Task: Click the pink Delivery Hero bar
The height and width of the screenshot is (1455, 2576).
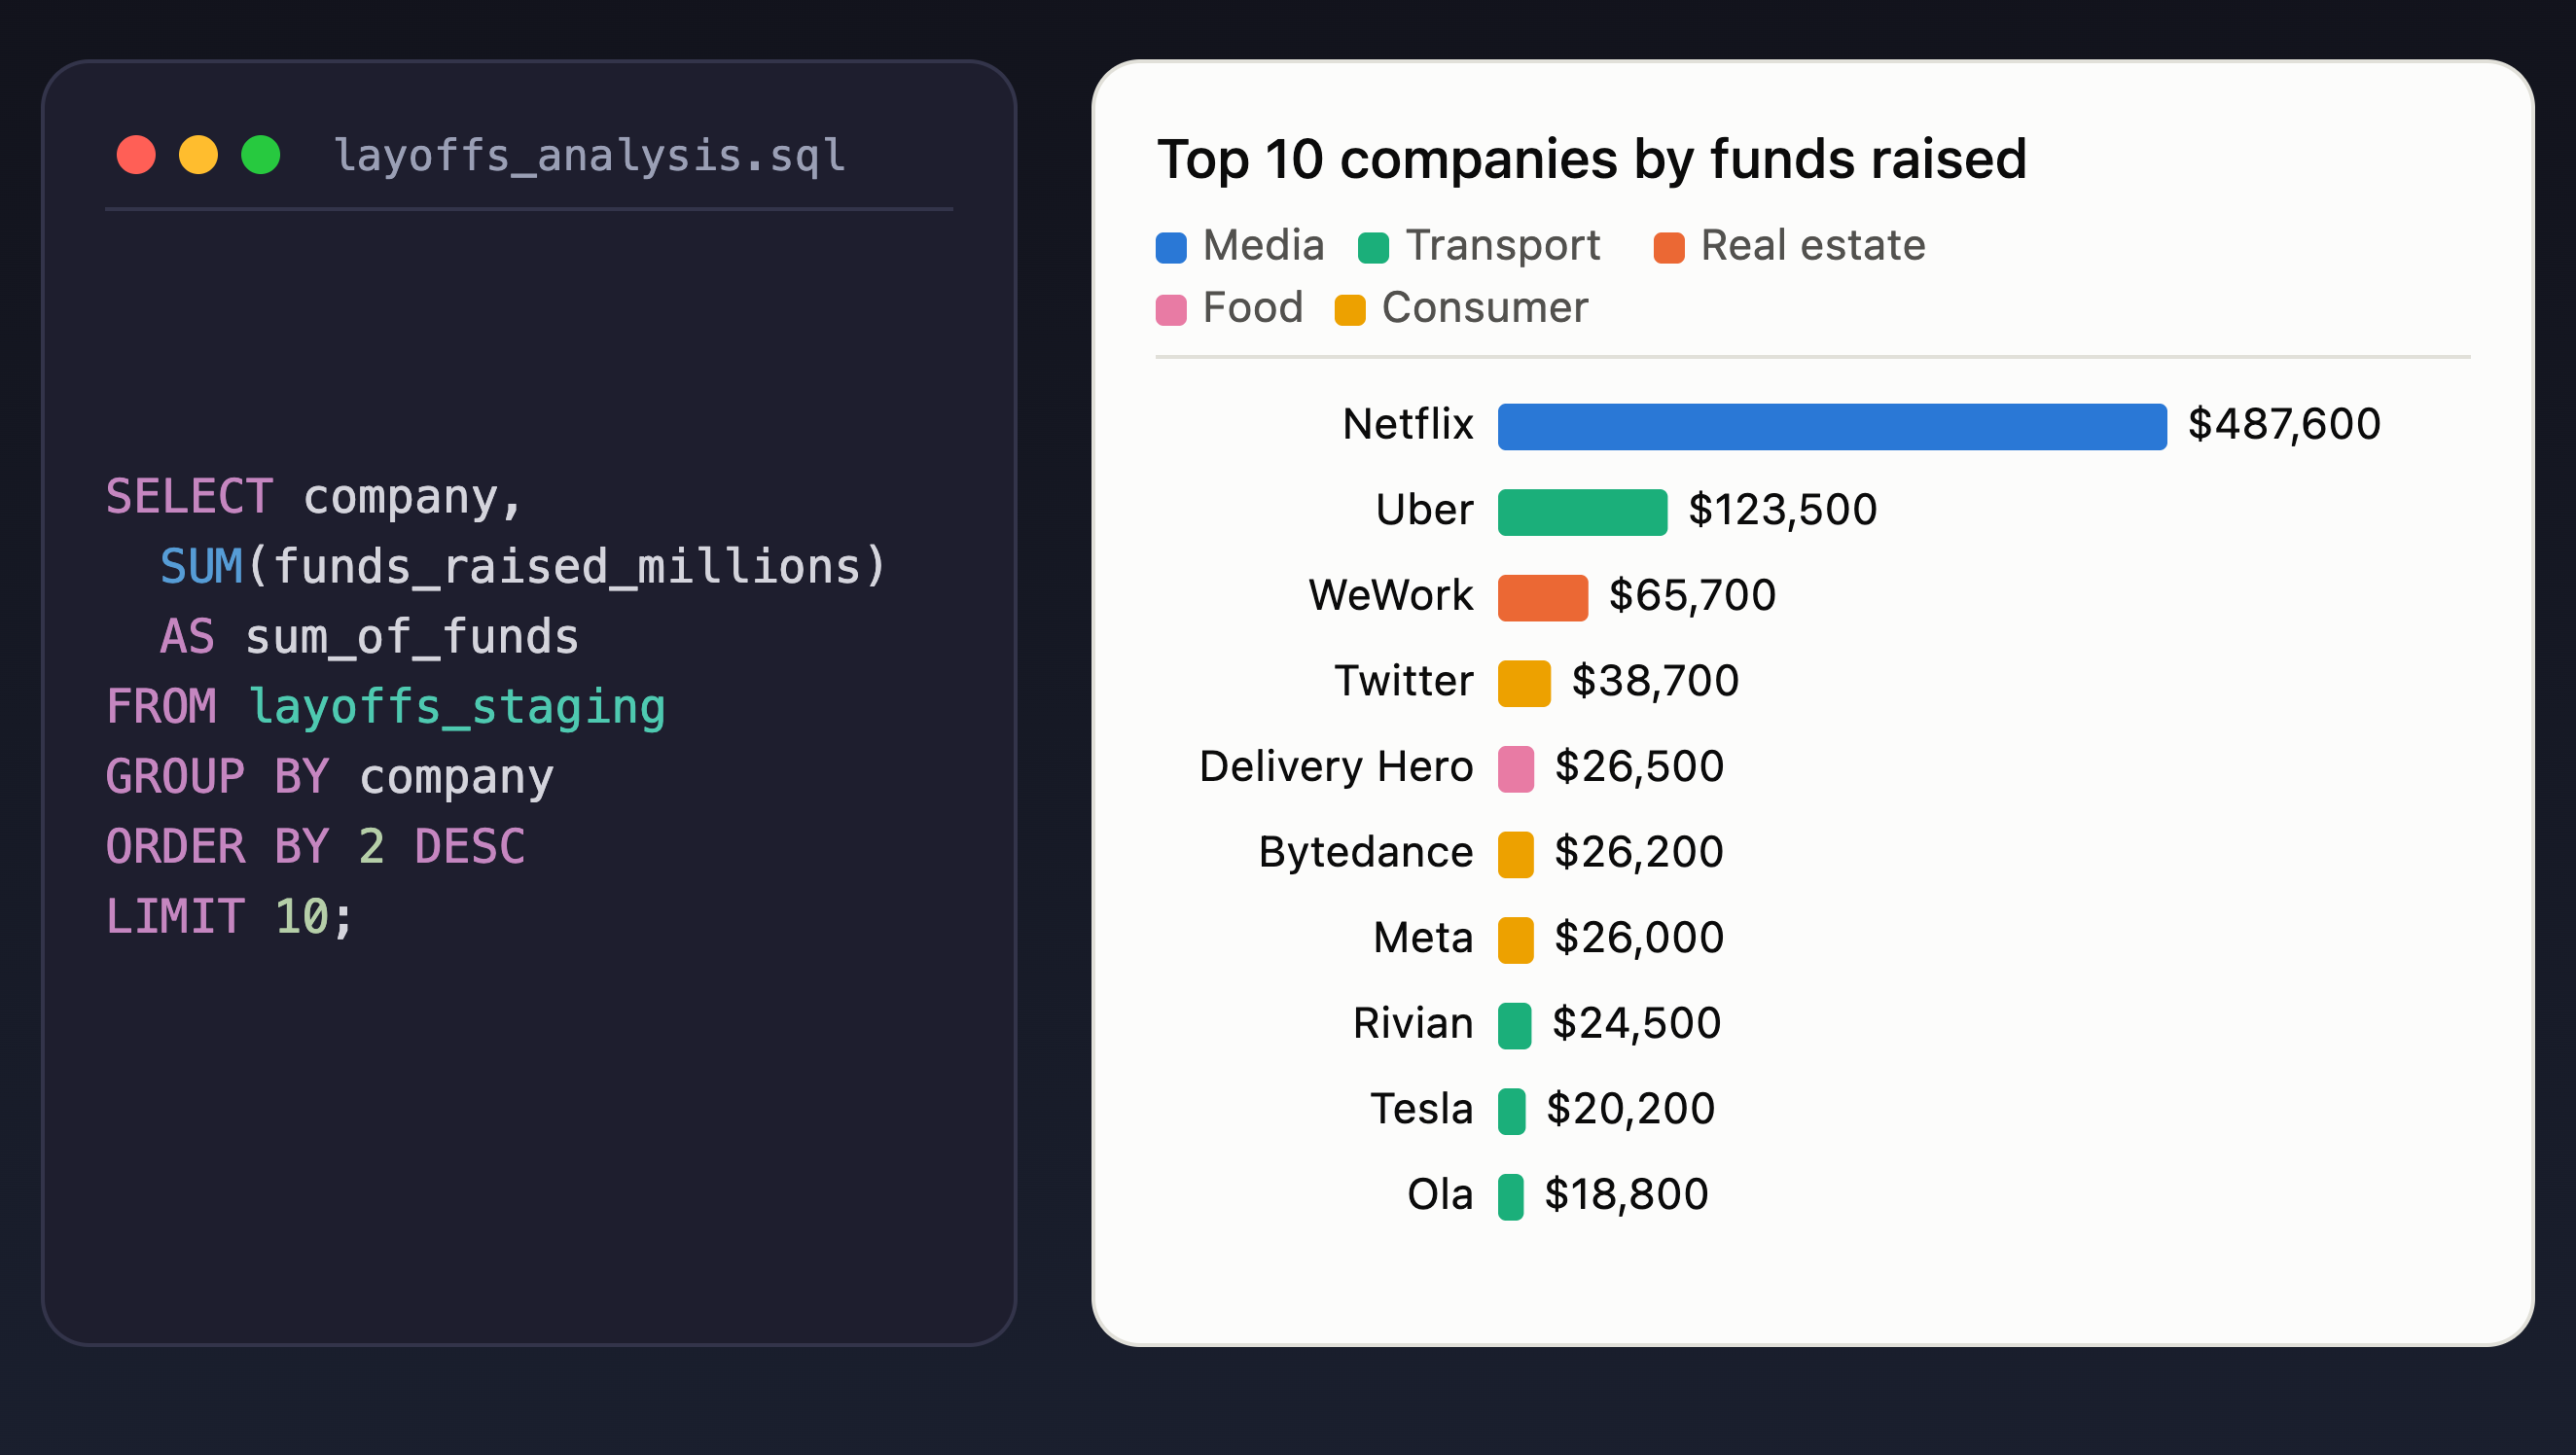Action: click(x=1516, y=769)
